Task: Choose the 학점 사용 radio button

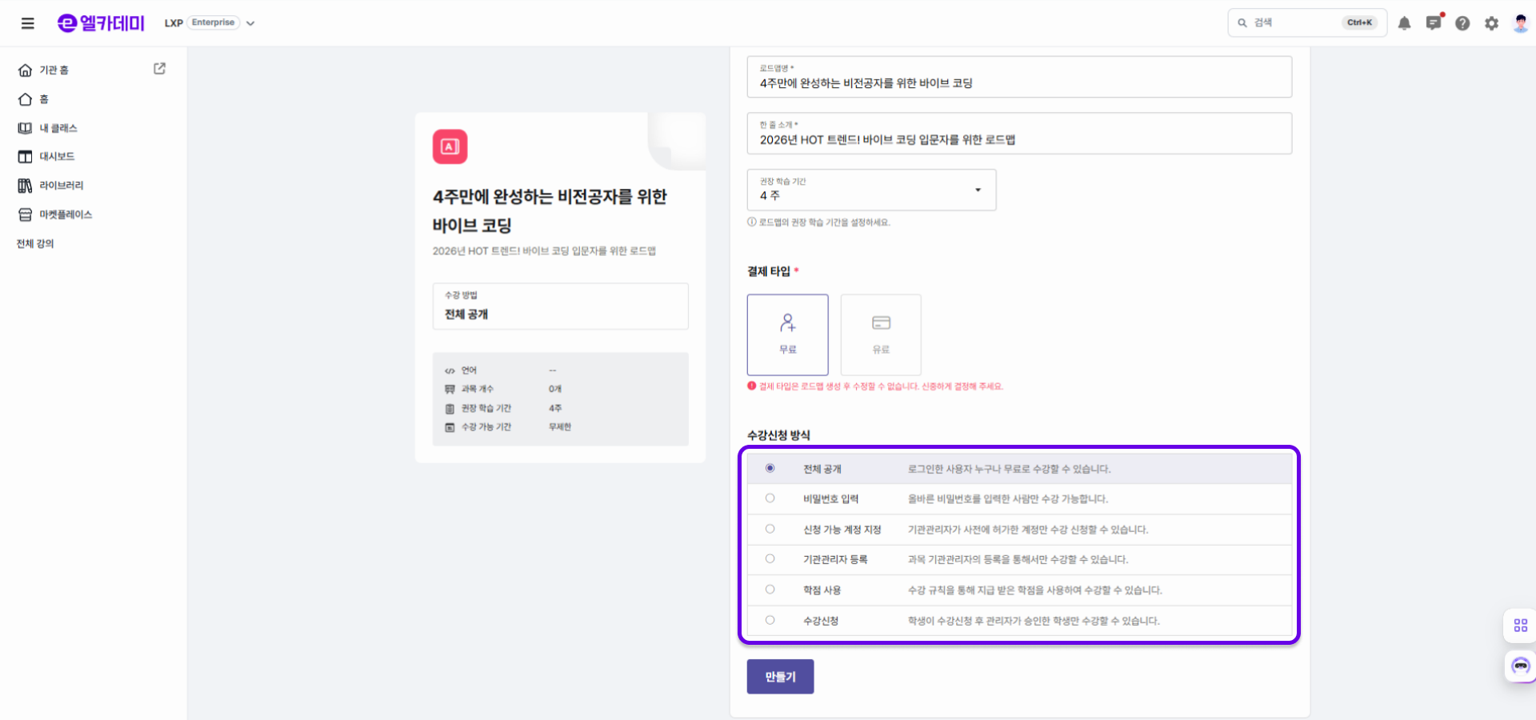Action: click(770, 590)
